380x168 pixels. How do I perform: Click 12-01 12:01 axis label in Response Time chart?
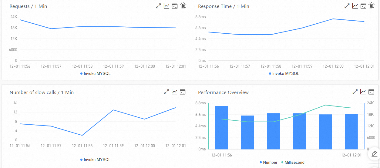pyautogui.click(x=364, y=66)
